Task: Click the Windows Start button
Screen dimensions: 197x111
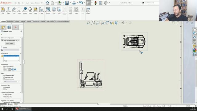Action: (x=2, y=109)
